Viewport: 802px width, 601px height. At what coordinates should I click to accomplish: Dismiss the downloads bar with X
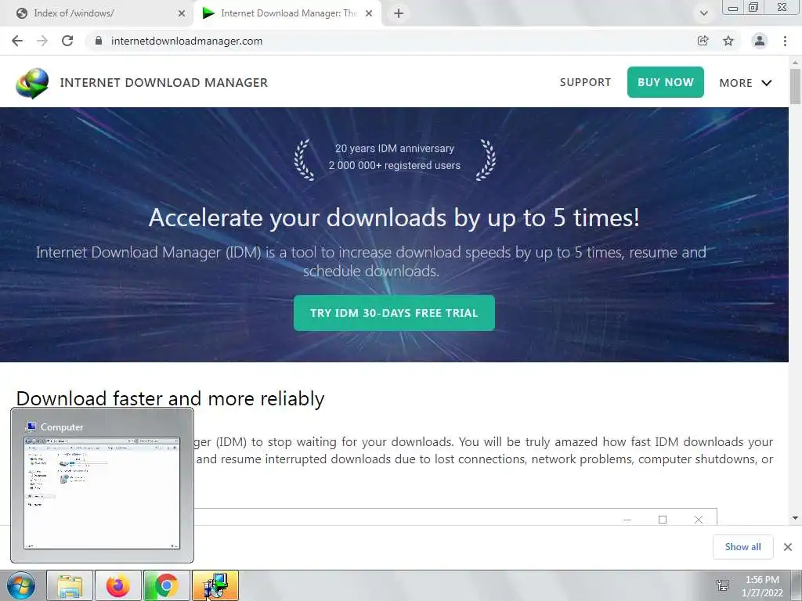tap(788, 547)
